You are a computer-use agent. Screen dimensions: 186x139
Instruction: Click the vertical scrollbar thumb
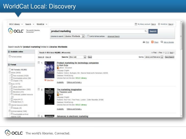coord(181,36)
